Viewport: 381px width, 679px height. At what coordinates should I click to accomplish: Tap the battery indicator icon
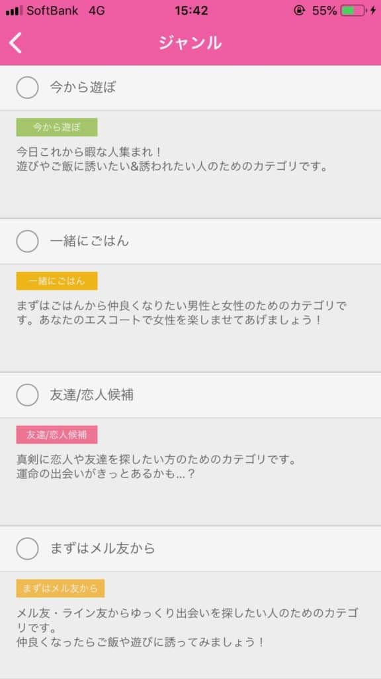tap(353, 10)
